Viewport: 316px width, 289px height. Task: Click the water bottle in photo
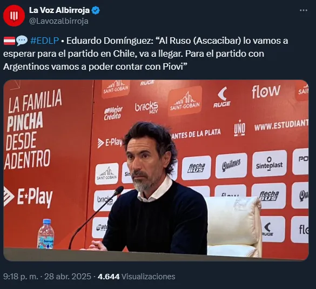click(46, 234)
